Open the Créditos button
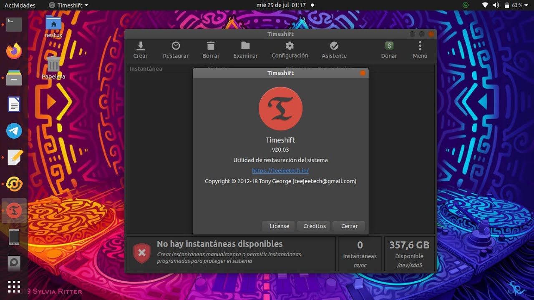The width and height of the screenshot is (534, 300). click(x=314, y=226)
